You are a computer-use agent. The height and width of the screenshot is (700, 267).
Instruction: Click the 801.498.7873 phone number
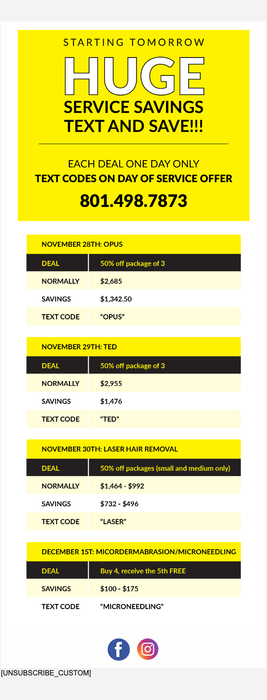(133, 201)
